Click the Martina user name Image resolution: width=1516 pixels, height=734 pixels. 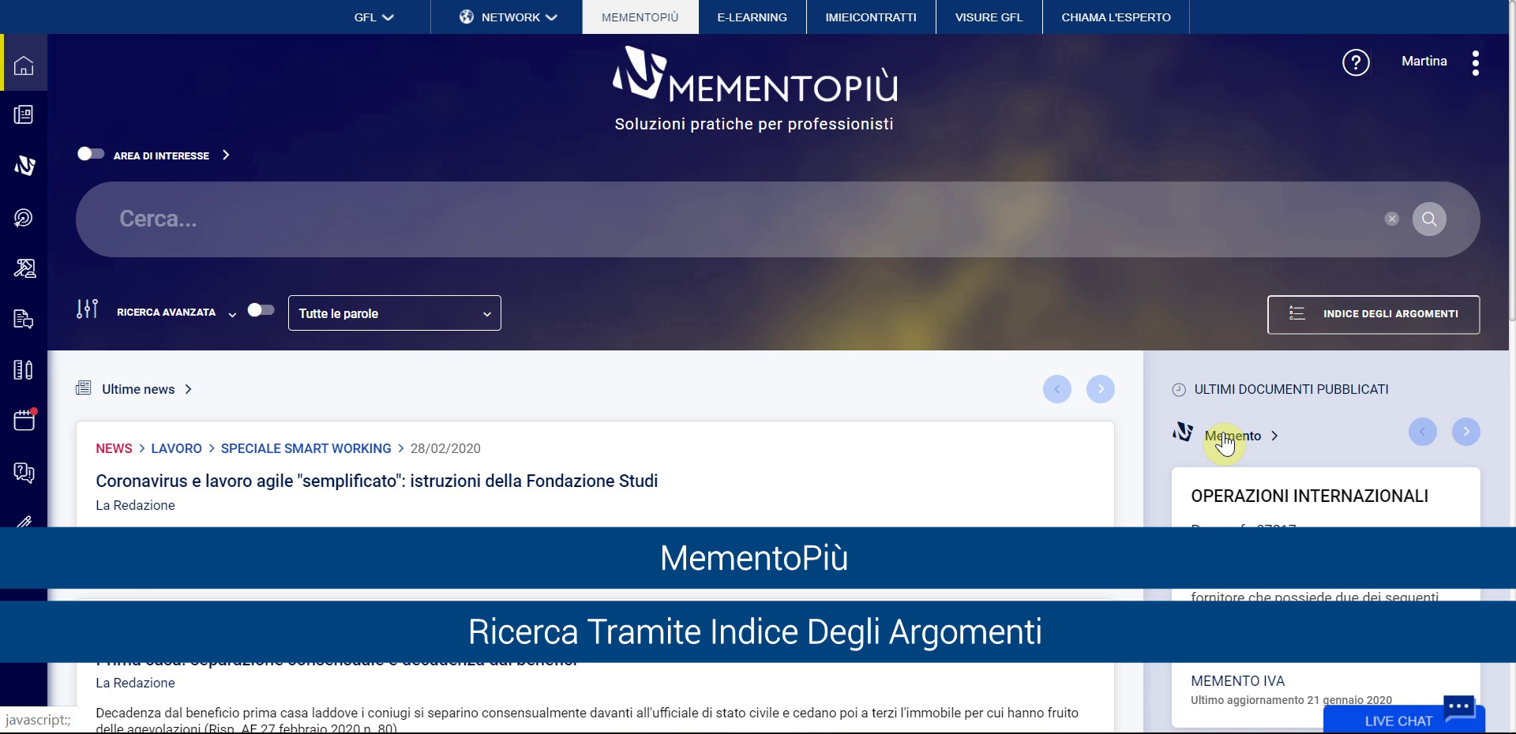click(x=1424, y=61)
